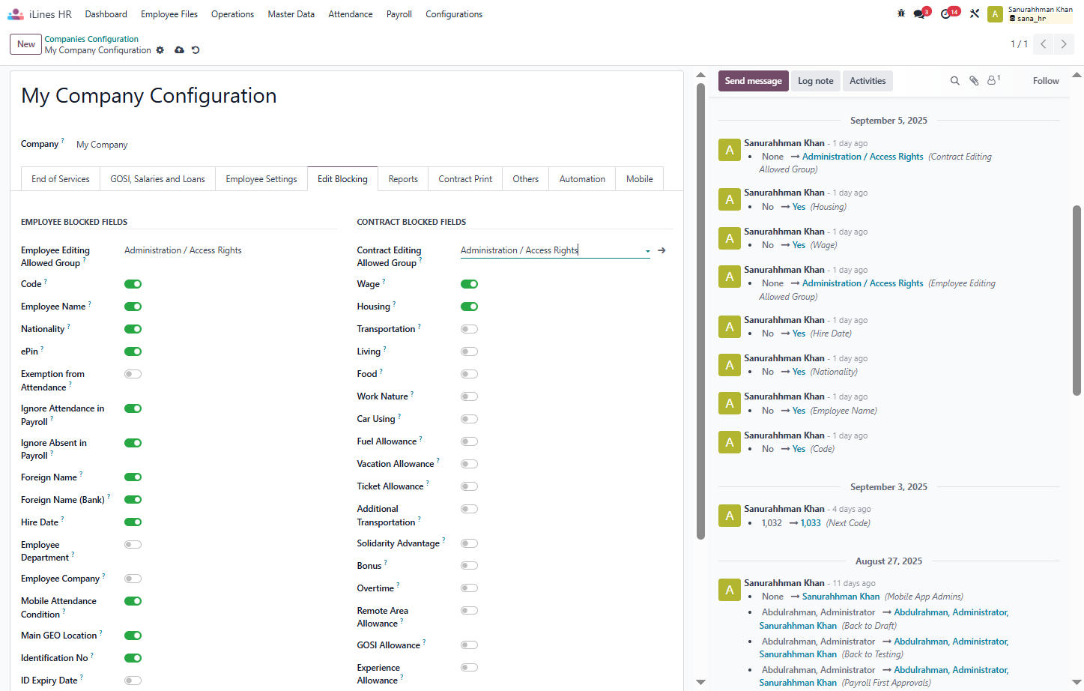Click the save cloud upload icon
This screenshot has height=691, width=1084.
(179, 50)
